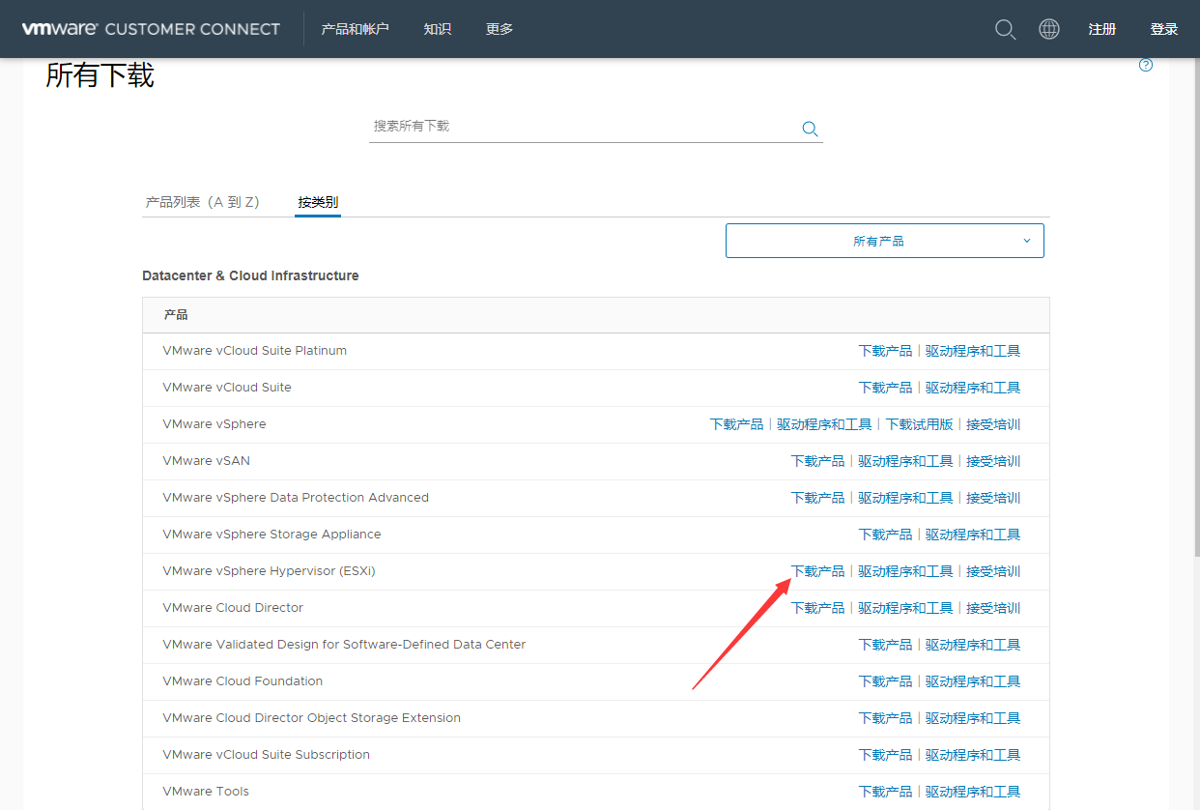The width and height of the screenshot is (1200, 810).
Task: Click 下载产品 for Cloud Director Object Storage Extension
Action: tap(885, 718)
